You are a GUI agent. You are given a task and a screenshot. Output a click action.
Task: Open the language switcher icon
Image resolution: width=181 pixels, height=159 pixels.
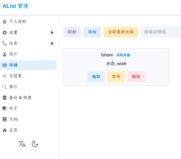[x=22, y=144]
